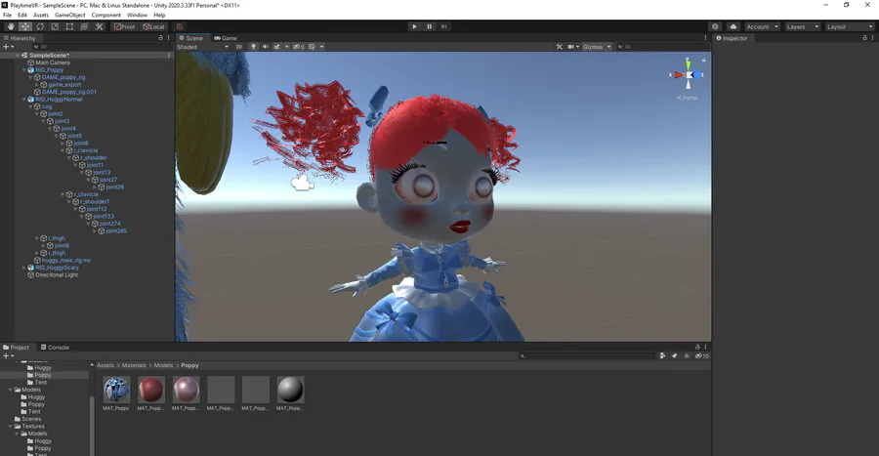
Task: Toggle favorites star icon in Project
Action: coord(687,355)
